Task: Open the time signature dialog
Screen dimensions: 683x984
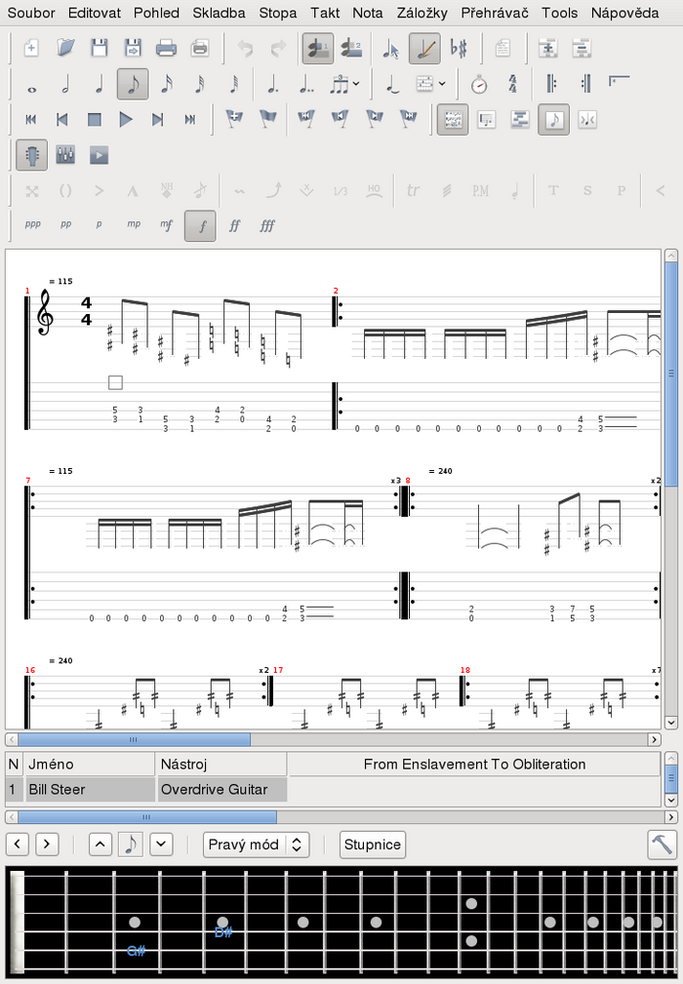Action: pyautogui.click(x=513, y=84)
